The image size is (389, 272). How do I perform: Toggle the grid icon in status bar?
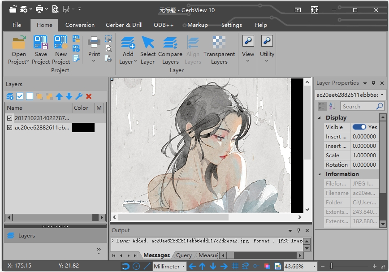234,266
